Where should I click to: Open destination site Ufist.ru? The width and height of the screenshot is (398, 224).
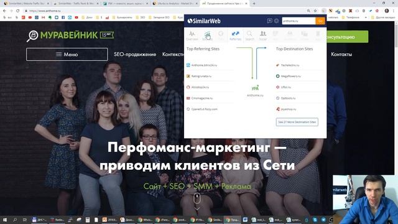[286, 87]
